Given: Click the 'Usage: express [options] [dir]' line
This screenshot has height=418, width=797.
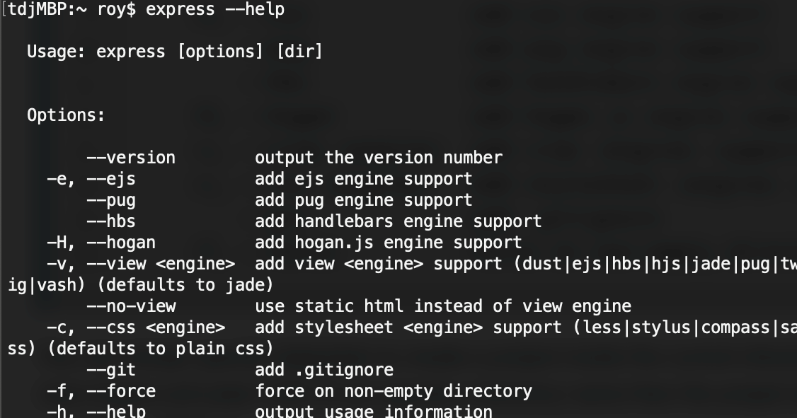Looking at the screenshot, I should [174, 52].
